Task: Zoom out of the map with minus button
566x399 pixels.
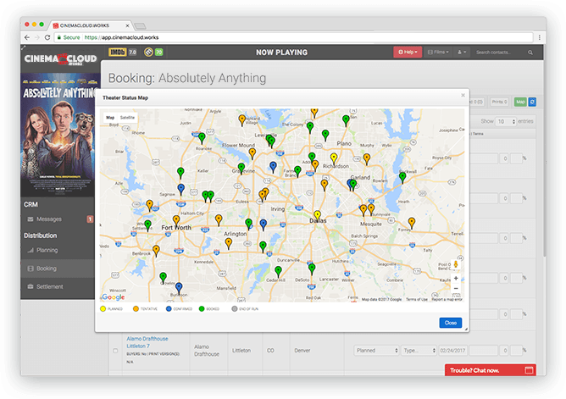Action: pyautogui.click(x=456, y=288)
